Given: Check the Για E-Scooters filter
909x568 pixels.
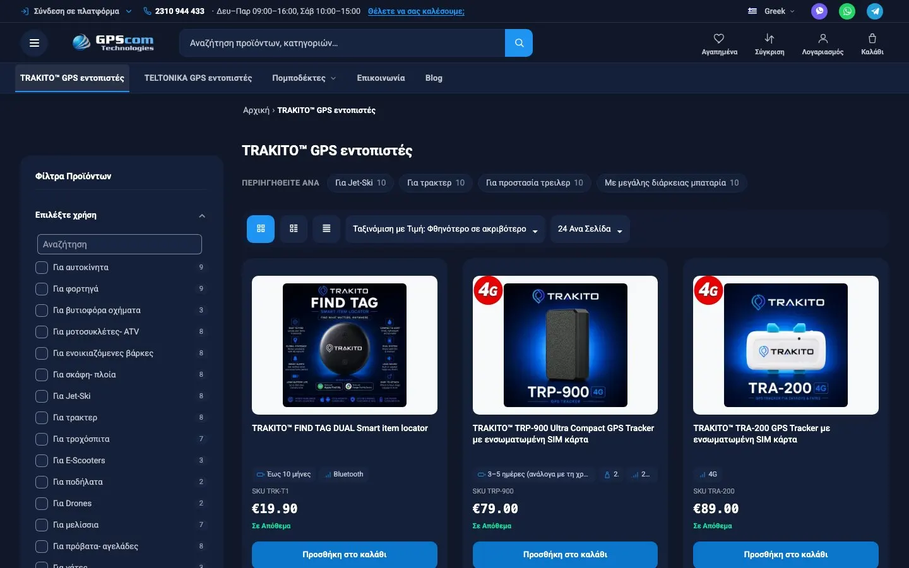Looking at the screenshot, I should [x=42, y=461].
